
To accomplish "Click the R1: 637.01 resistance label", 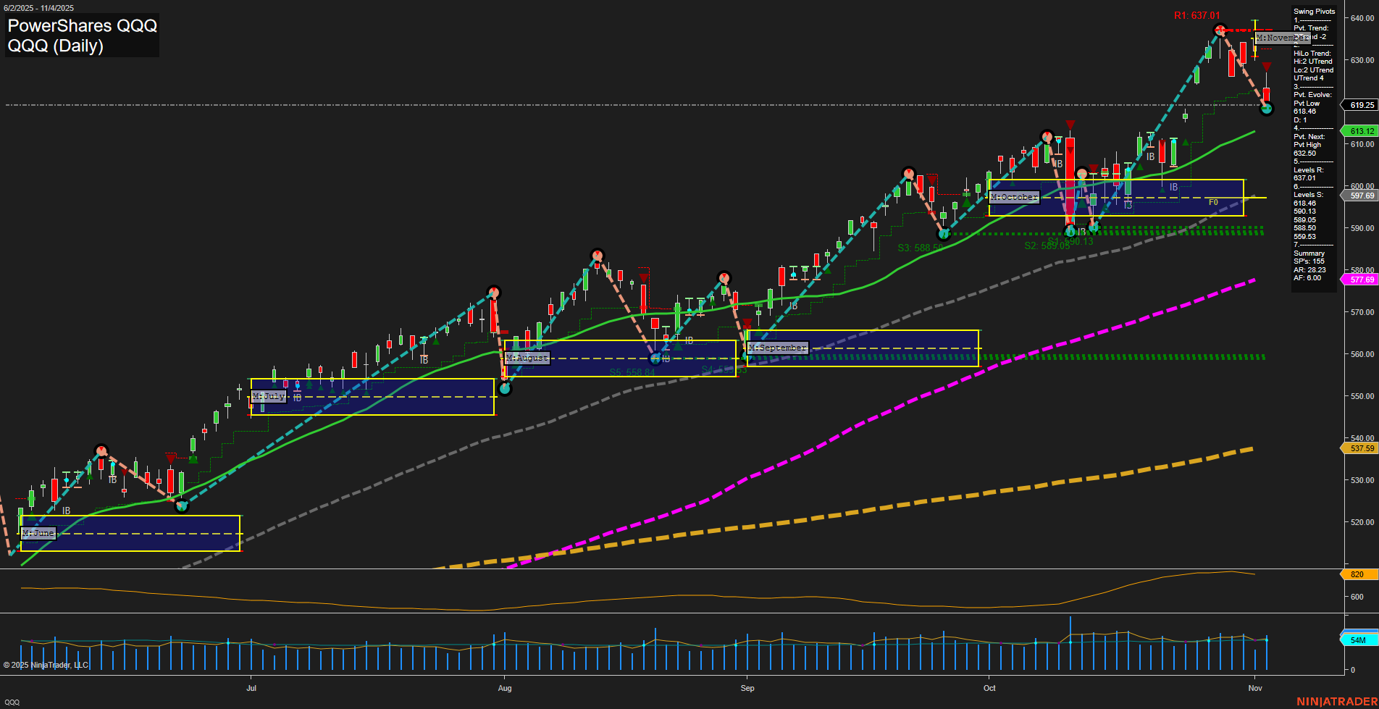I will tap(1196, 15).
